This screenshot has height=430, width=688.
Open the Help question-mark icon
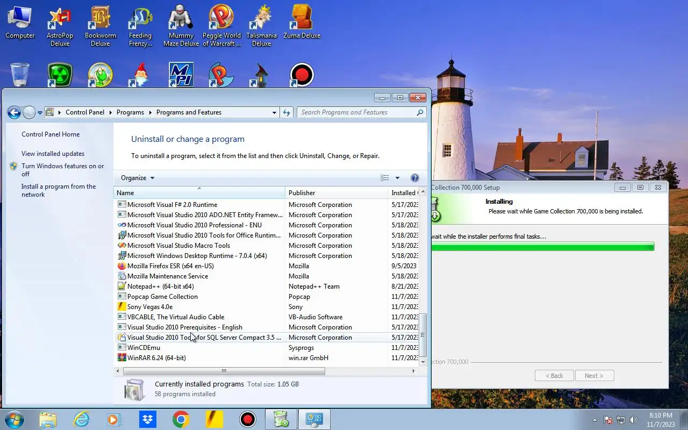[414, 178]
